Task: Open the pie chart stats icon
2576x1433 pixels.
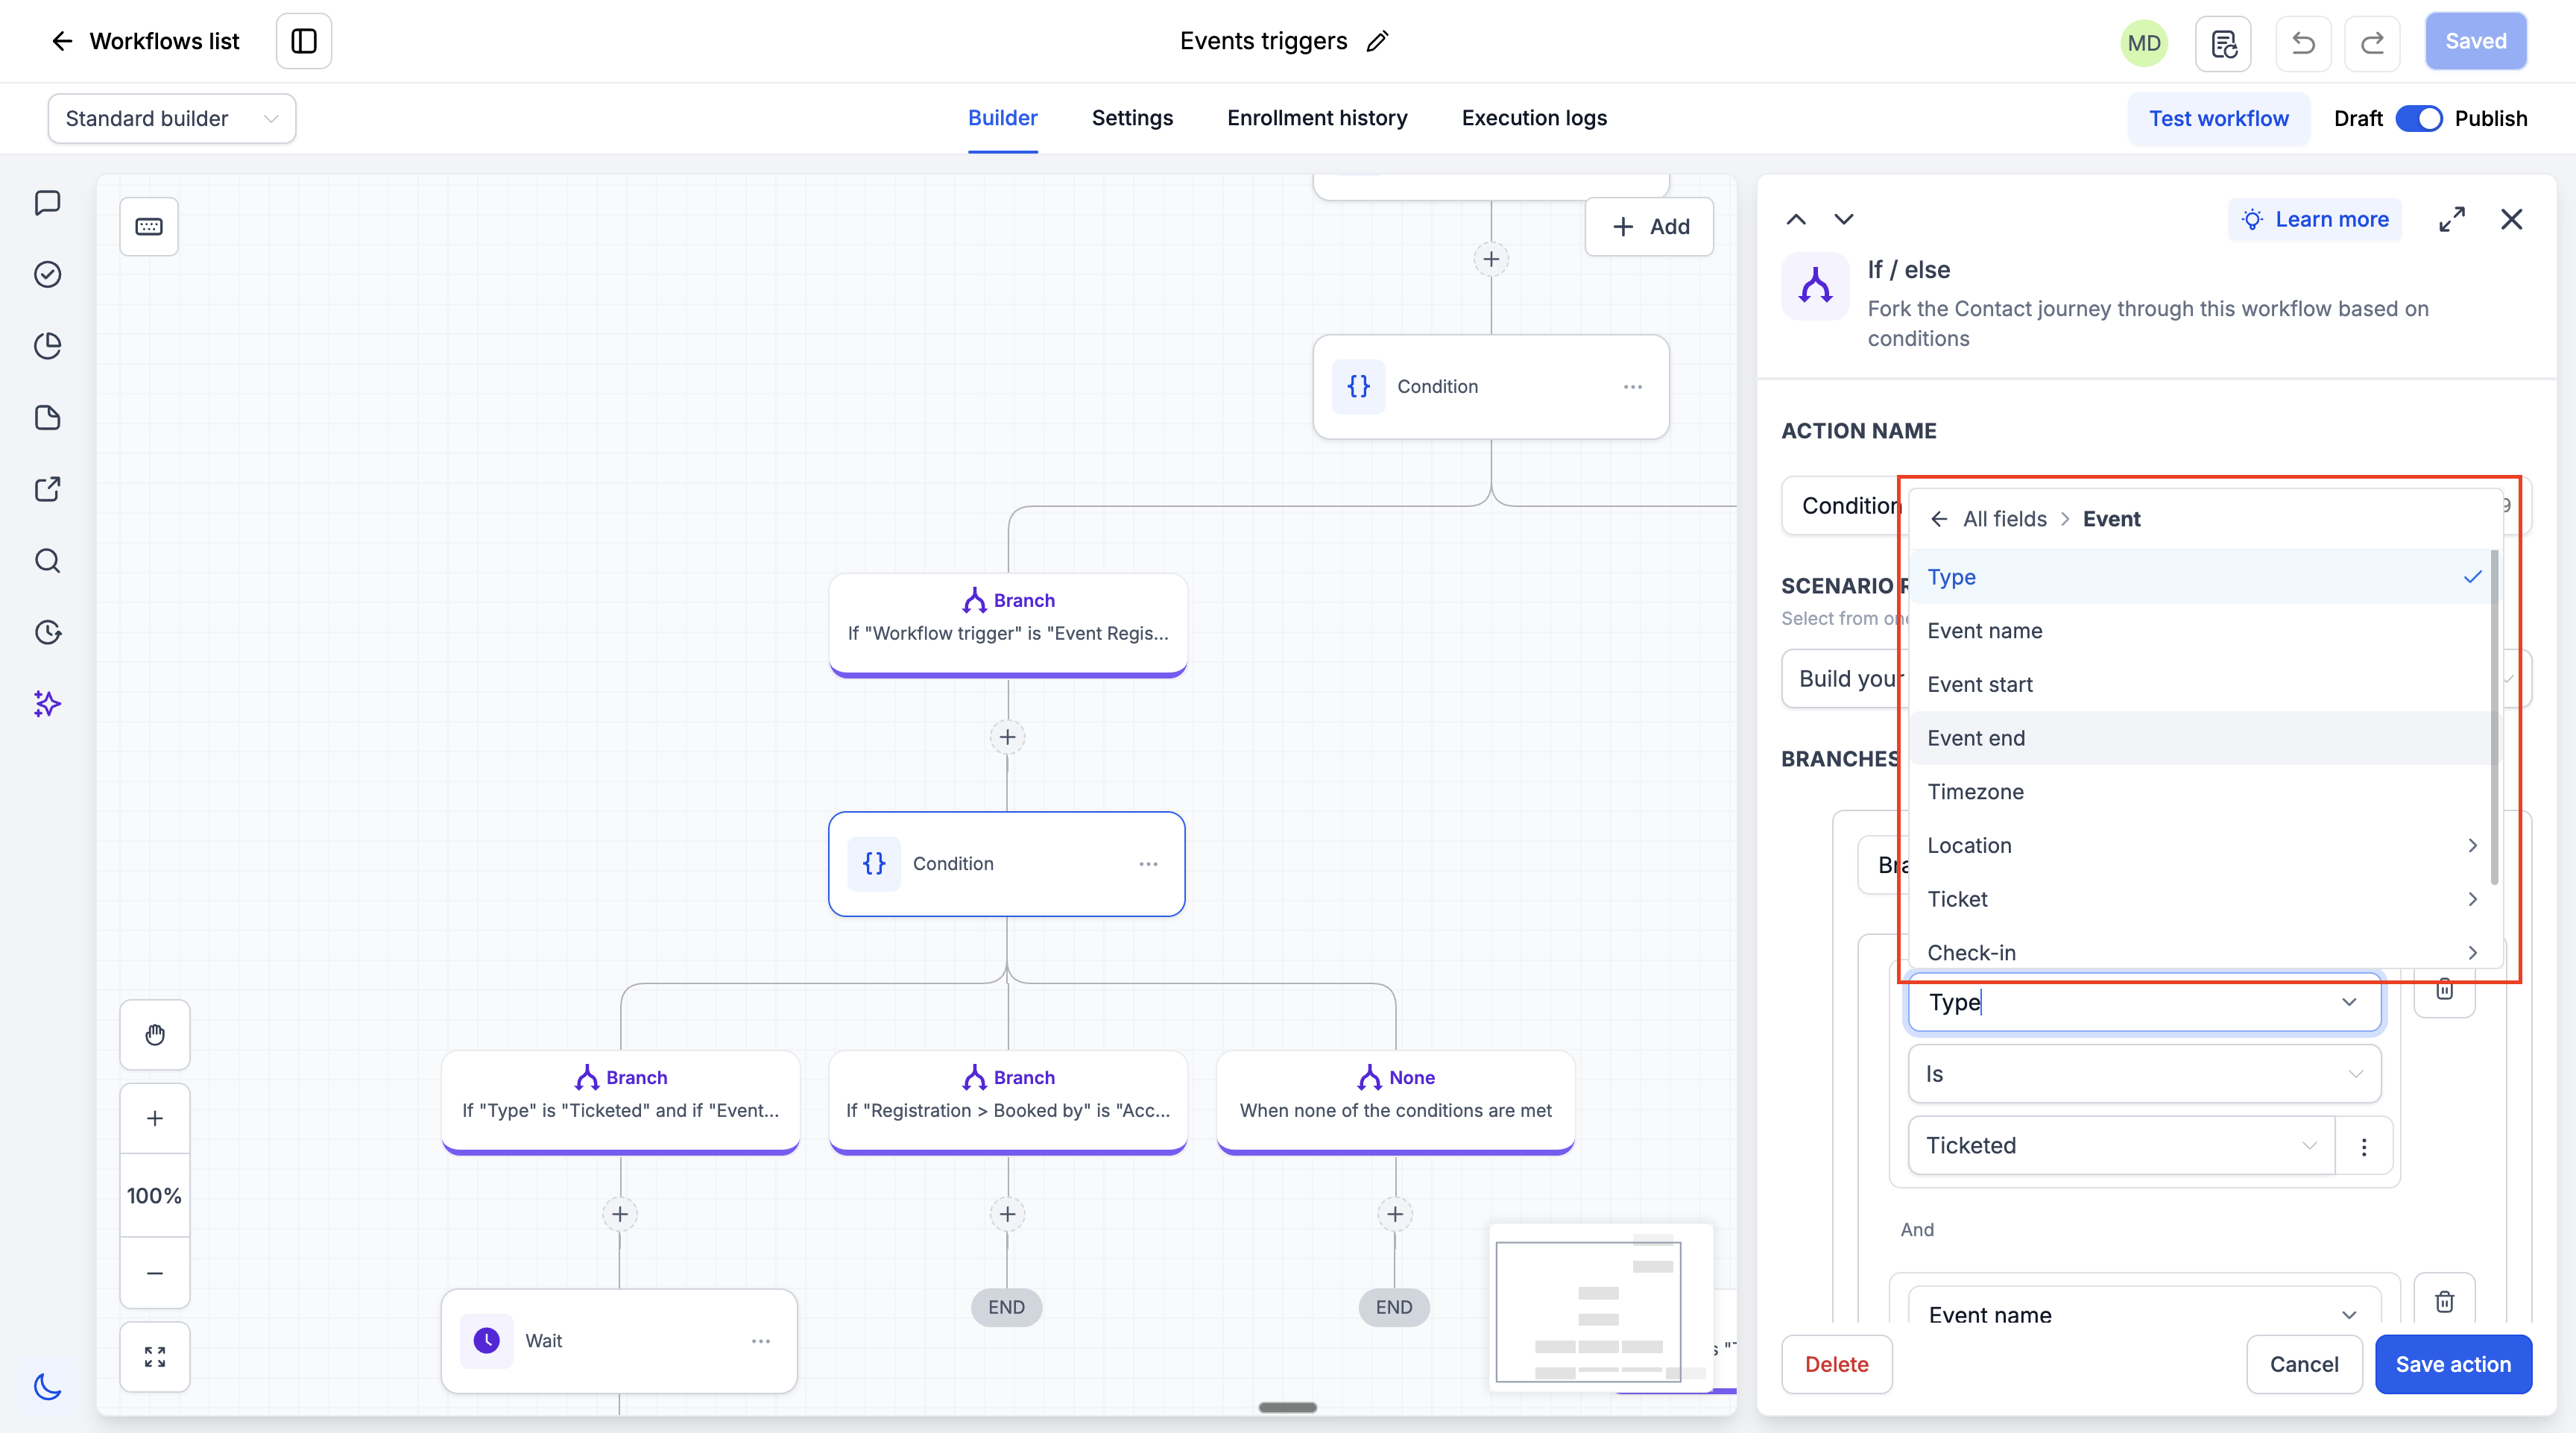Action: pos(47,346)
